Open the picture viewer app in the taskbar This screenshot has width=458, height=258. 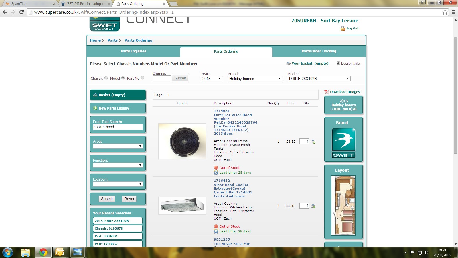tap(77, 252)
